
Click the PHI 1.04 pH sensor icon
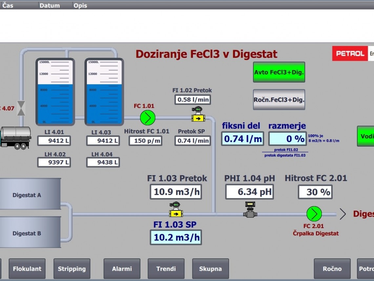[250, 210]
